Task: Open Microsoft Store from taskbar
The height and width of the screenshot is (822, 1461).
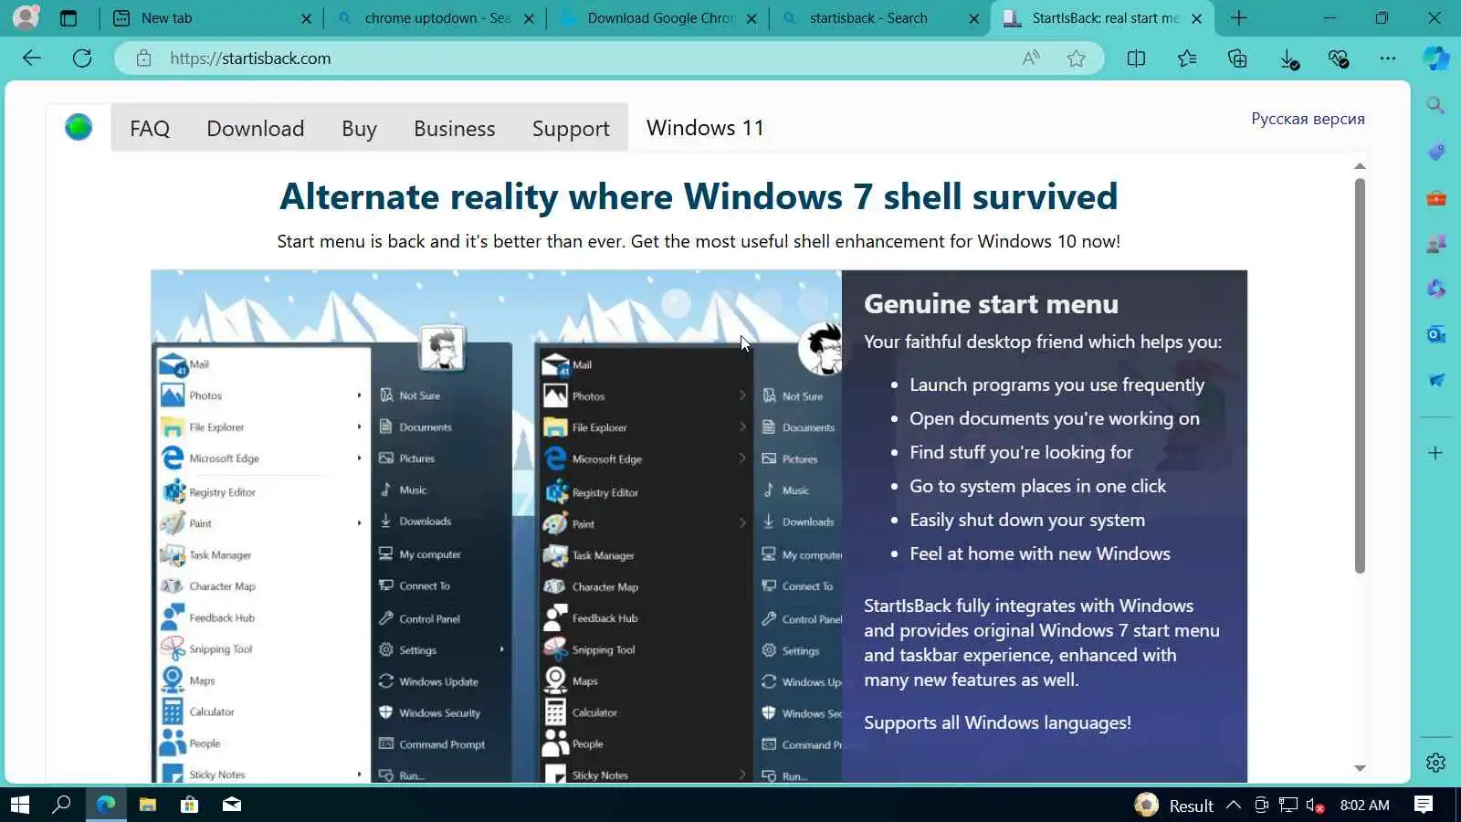Action: click(x=190, y=805)
